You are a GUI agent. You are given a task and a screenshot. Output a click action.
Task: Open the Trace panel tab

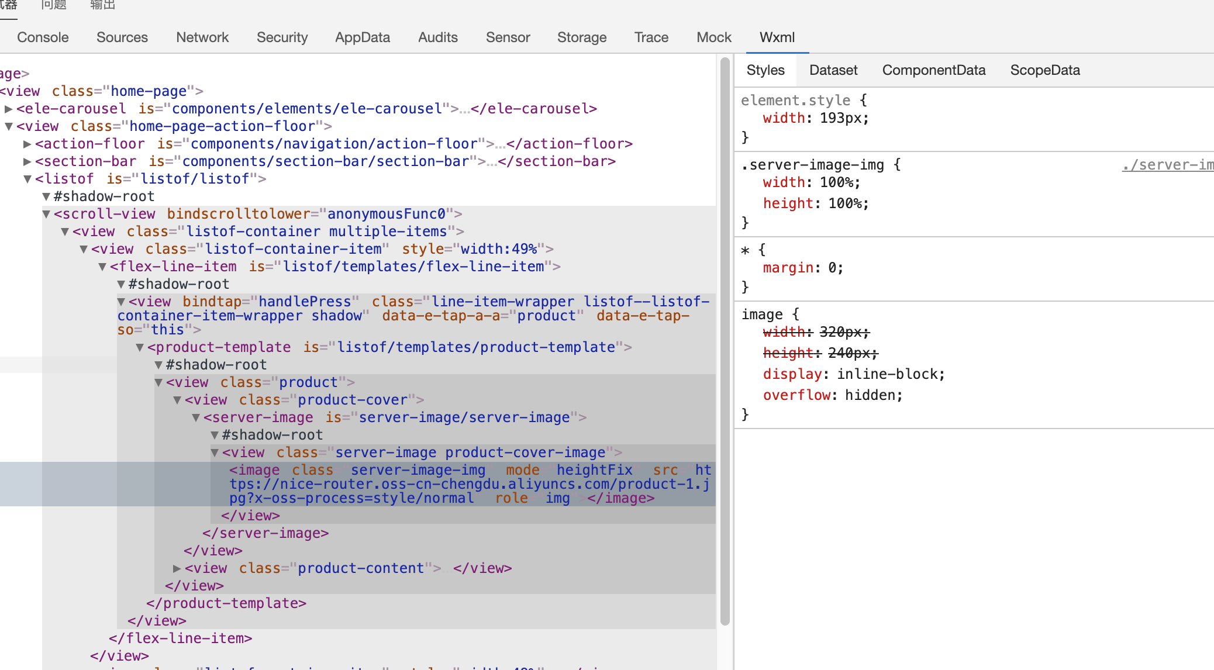[651, 37]
